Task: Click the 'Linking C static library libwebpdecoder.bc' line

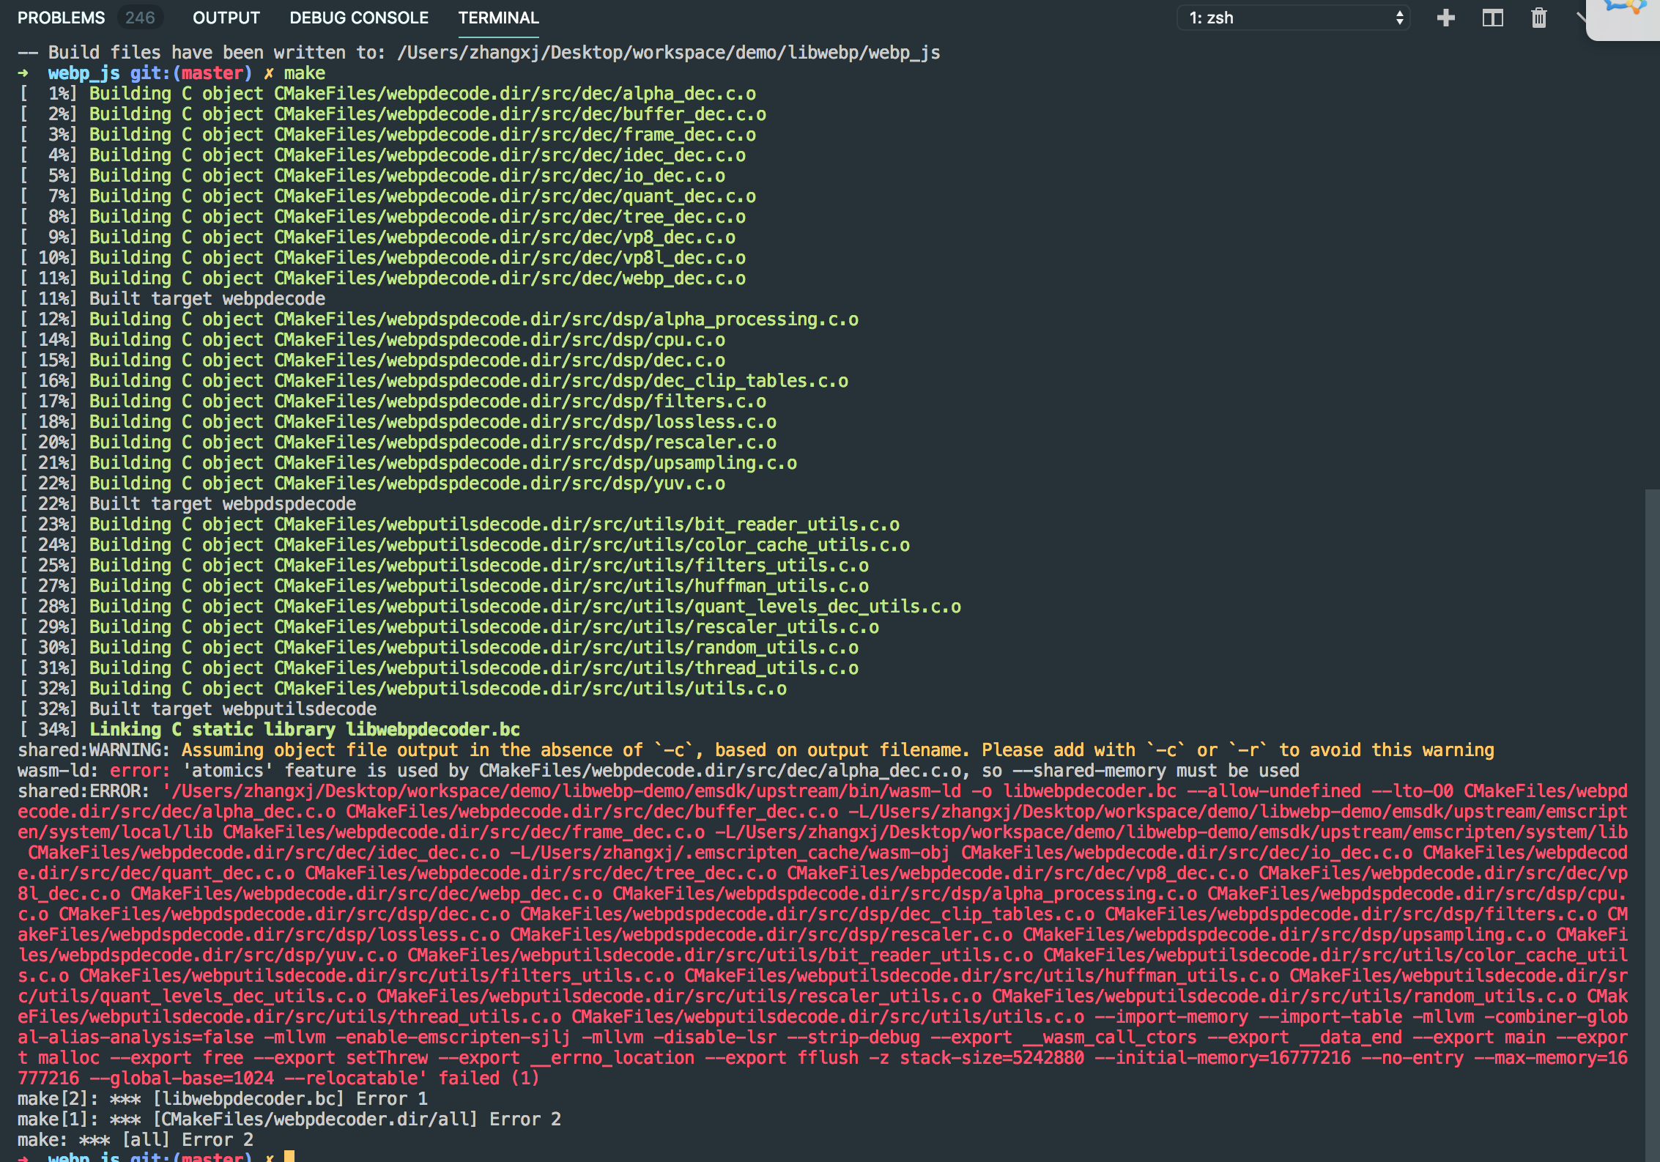Action: tap(304, 730)
